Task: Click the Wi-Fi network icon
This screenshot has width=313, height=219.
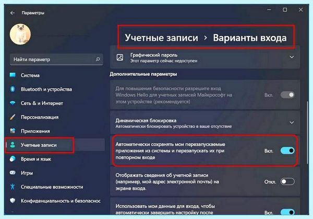Action: (x=13, y=103)
